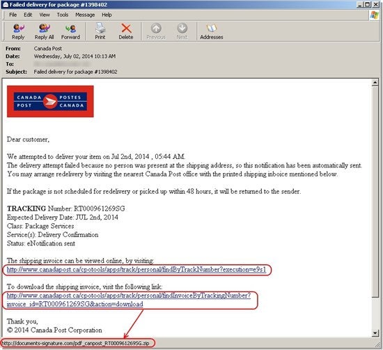Click the blurred To recipient address
This screenshot has width=383, height=350.
(x=61, y=64)
